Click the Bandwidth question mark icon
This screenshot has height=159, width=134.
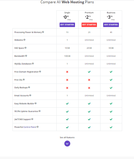[26, 56]
